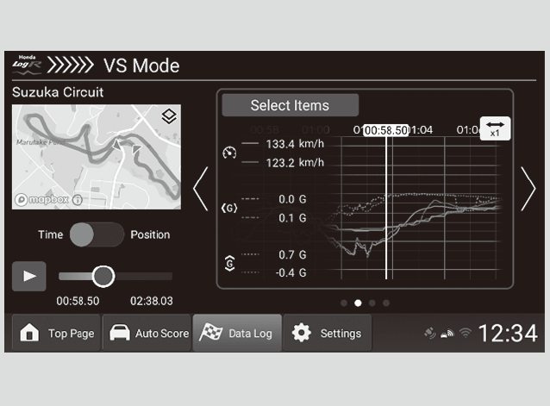The height and width of the screenshot is (406, 550).
Task: Click the Honda LogR logo
Action: click(28, 66)
